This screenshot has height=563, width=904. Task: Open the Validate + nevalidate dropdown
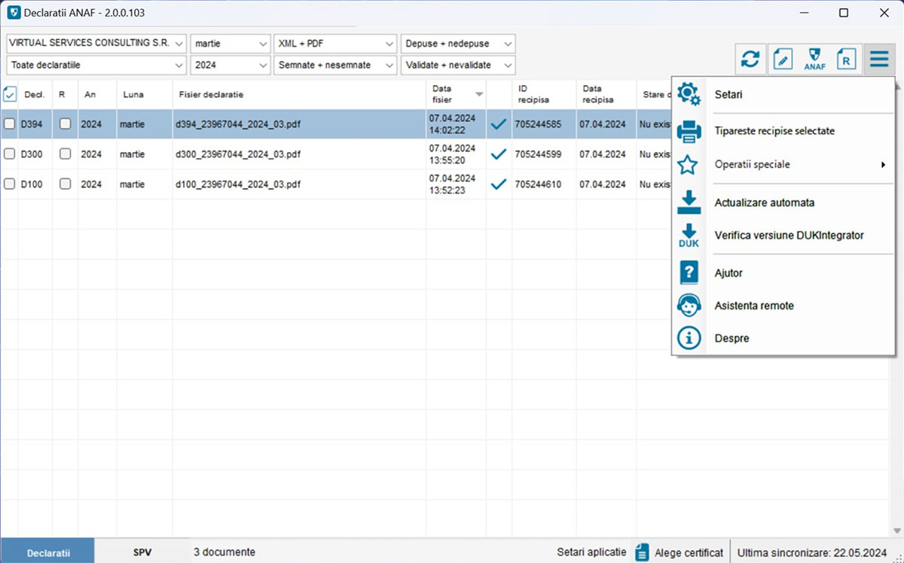pyautogui.click(x=458, y=65)
